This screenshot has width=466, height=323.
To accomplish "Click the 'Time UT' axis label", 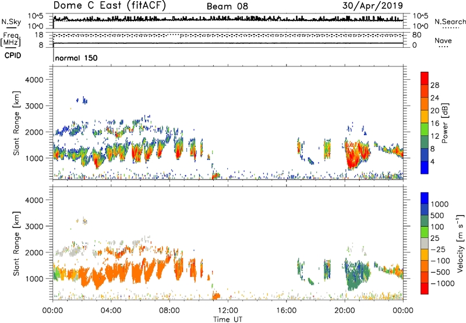I will click(228, 320).
